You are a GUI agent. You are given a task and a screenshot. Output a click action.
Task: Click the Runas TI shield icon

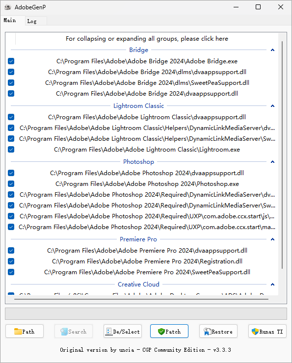(x=255, y=332)
